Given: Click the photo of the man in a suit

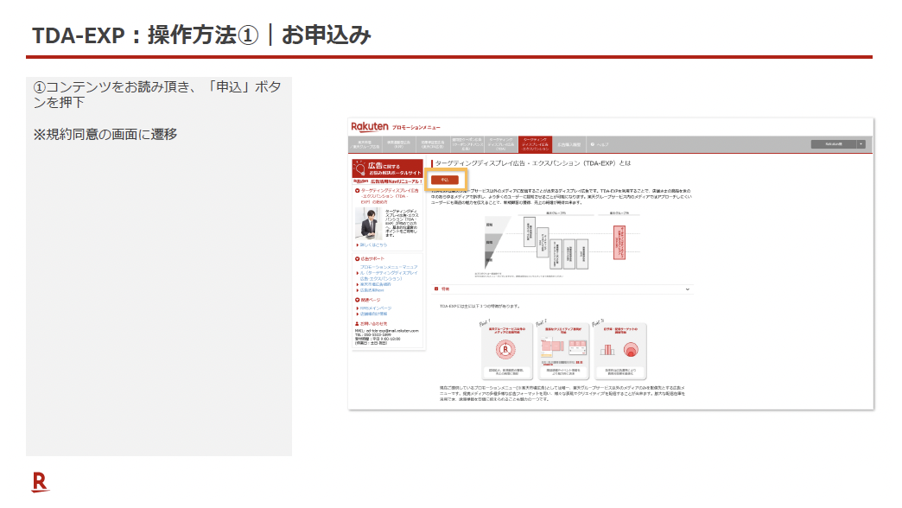Looking at the screenshot, I should [368, 224].
